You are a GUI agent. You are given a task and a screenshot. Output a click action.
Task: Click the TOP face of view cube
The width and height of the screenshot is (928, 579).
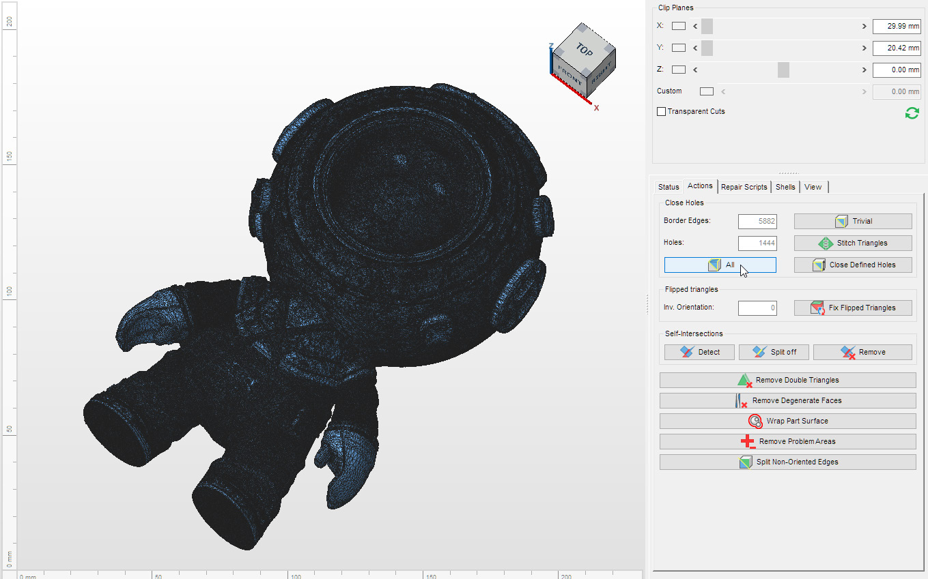click(584, 50)
